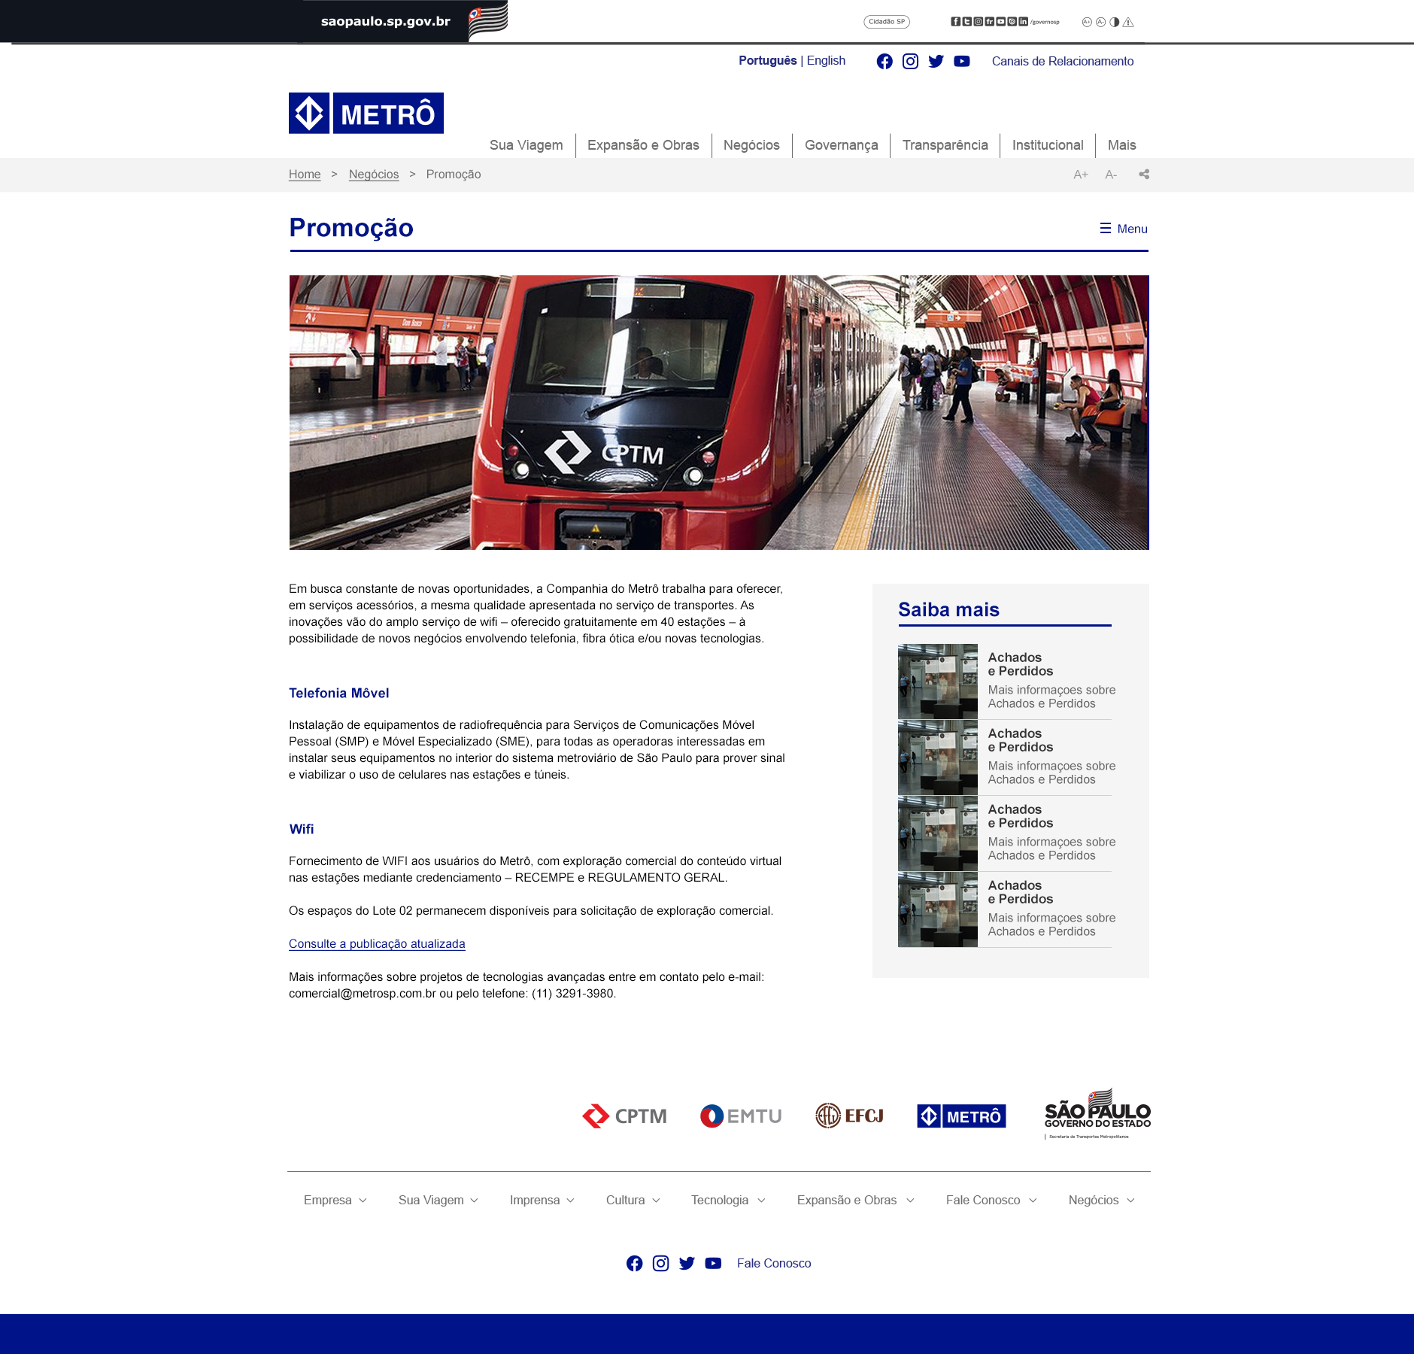Click the CPTM logo in footer
Screen dimensions: 1414x1354
[624, 1116]
